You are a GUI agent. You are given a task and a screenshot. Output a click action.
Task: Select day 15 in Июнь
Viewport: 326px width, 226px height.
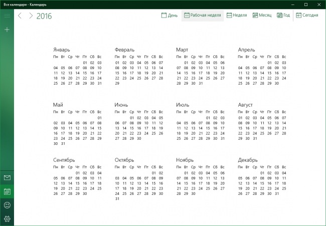132,128
